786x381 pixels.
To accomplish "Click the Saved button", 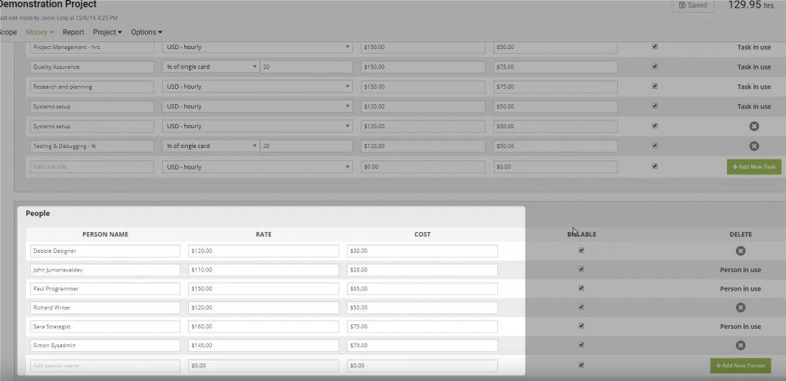I will 693,5.
